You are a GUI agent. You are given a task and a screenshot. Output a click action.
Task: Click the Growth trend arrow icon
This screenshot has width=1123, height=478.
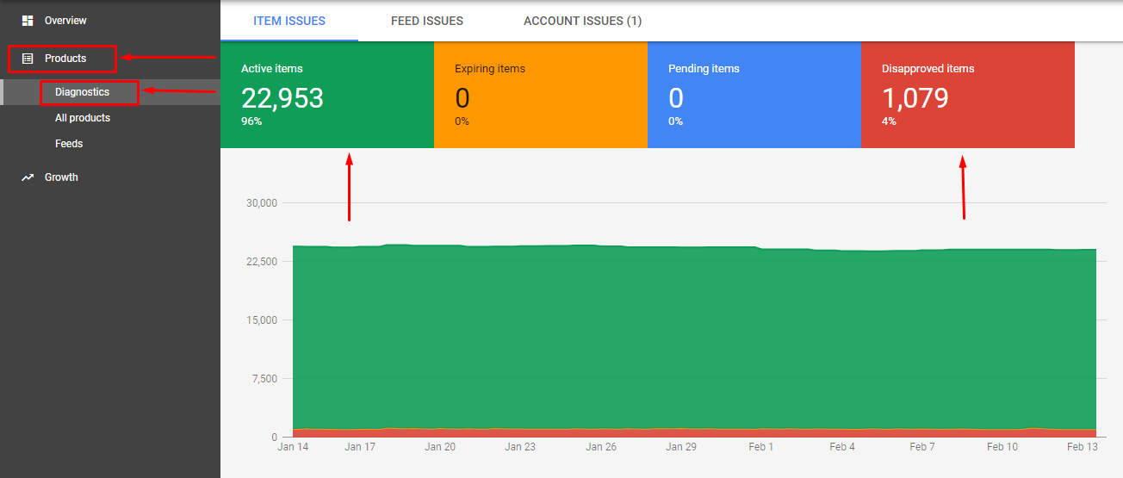click(28, 177)
